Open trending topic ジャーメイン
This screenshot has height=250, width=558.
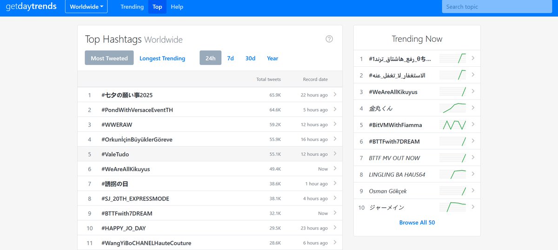click(x=386, y=207)
